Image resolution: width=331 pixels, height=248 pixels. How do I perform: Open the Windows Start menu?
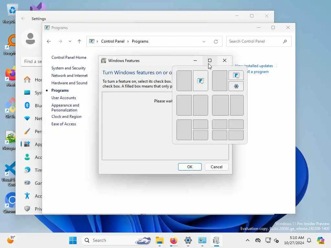tap(73, 240)
